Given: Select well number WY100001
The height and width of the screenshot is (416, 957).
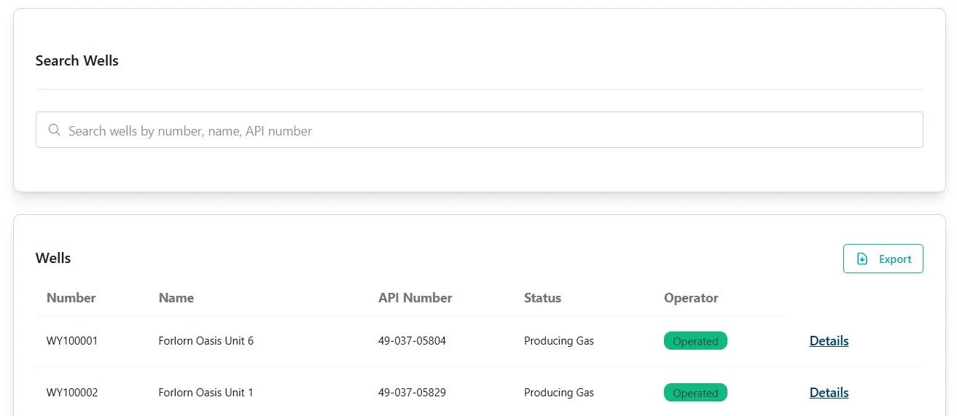Looking at the screenshot, I should 72,341.
